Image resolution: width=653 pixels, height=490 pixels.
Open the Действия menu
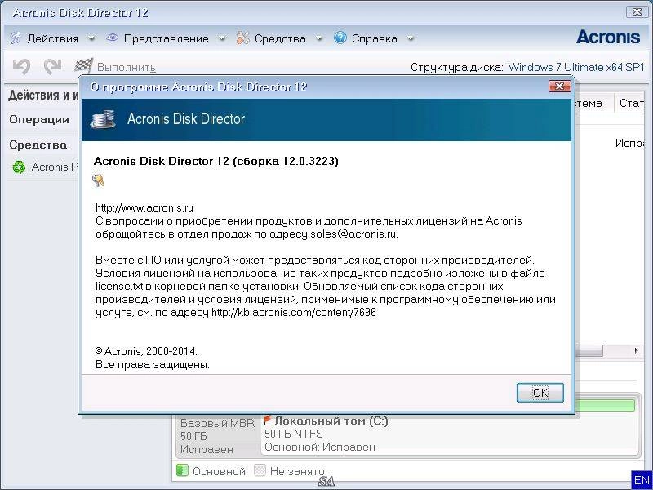[x=53, y=38]
